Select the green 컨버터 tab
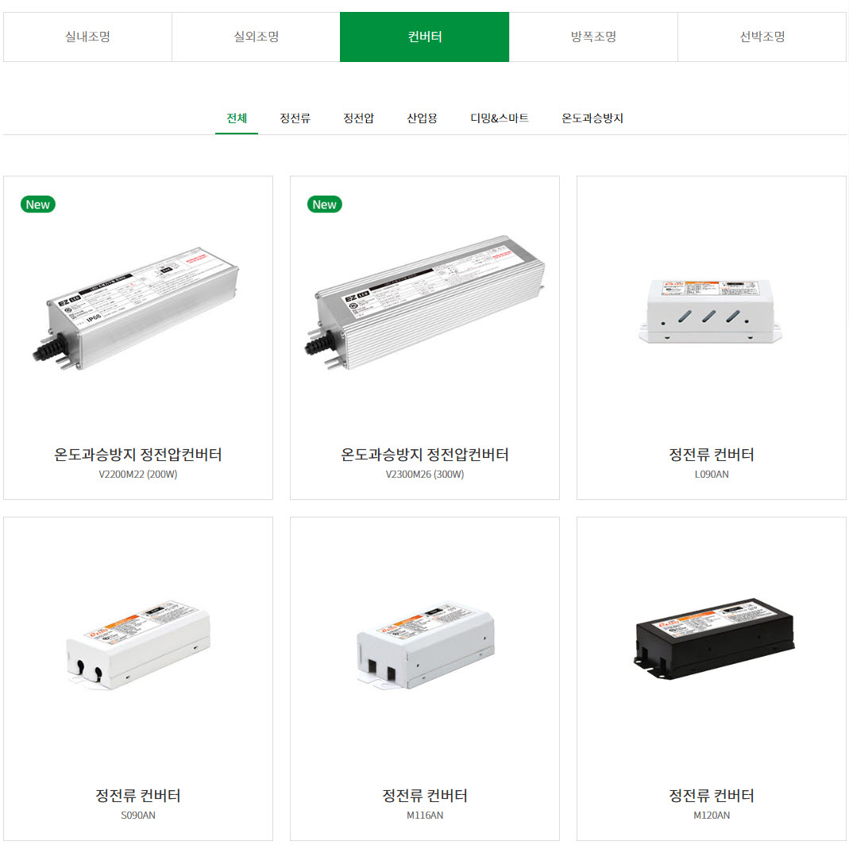The width and height of the screenshot is (849, 845). (x=424, y=37)
